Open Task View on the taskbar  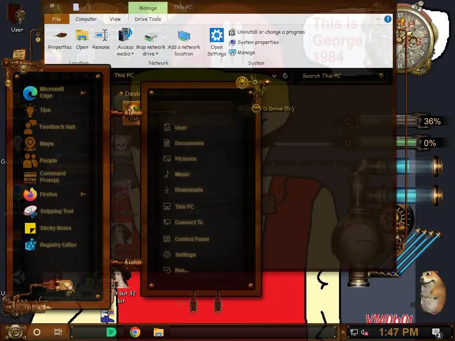click(x=58, y=332)
